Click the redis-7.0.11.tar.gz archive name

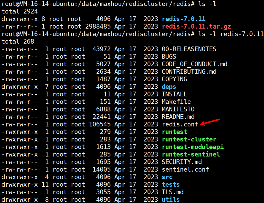tap(196, 26)
